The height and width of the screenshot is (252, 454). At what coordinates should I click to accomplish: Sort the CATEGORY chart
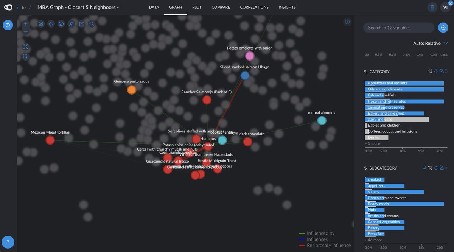pos(430,72)
